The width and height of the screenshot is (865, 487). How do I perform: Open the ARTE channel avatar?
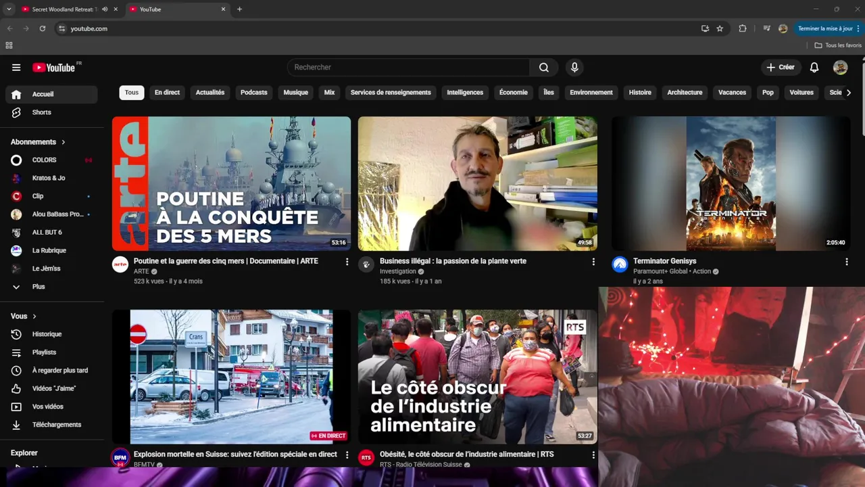coord(120,264)
